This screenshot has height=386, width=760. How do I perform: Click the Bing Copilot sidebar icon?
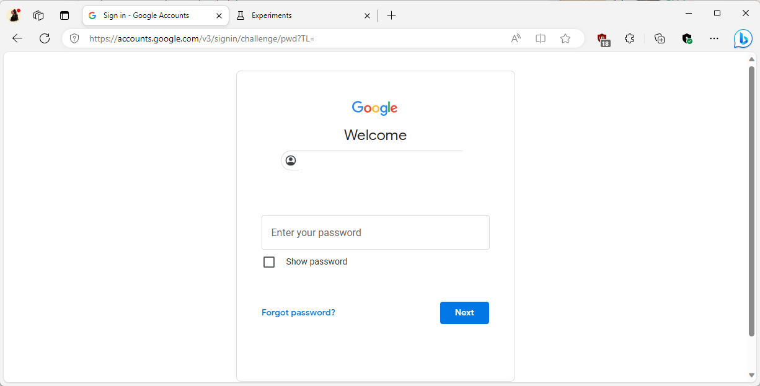point(743,38)
